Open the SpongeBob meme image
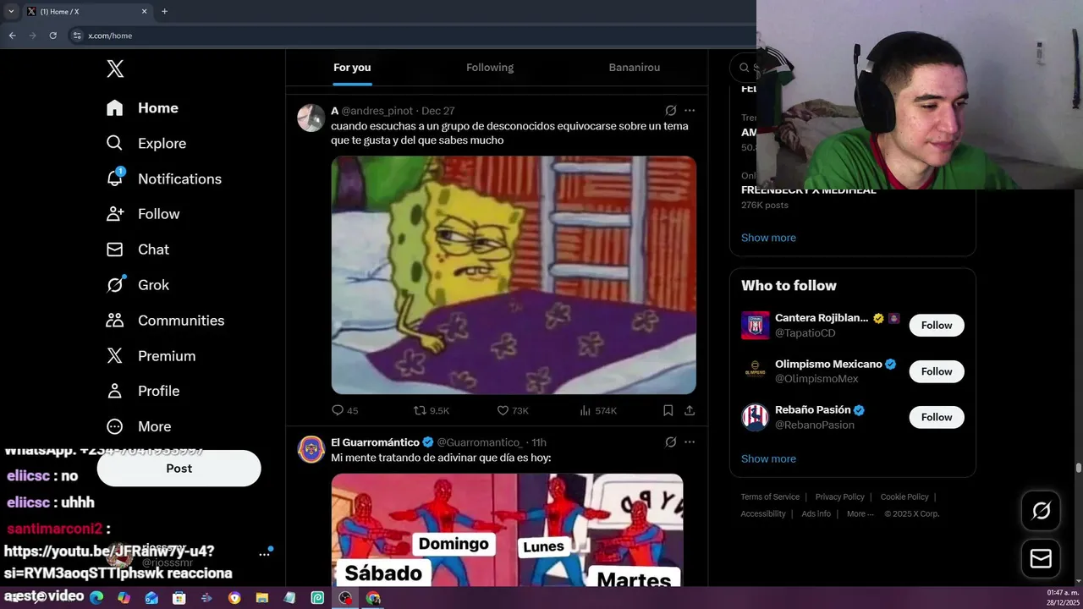This screenshot has height=609, width=1083. click(x=514, y=275)
